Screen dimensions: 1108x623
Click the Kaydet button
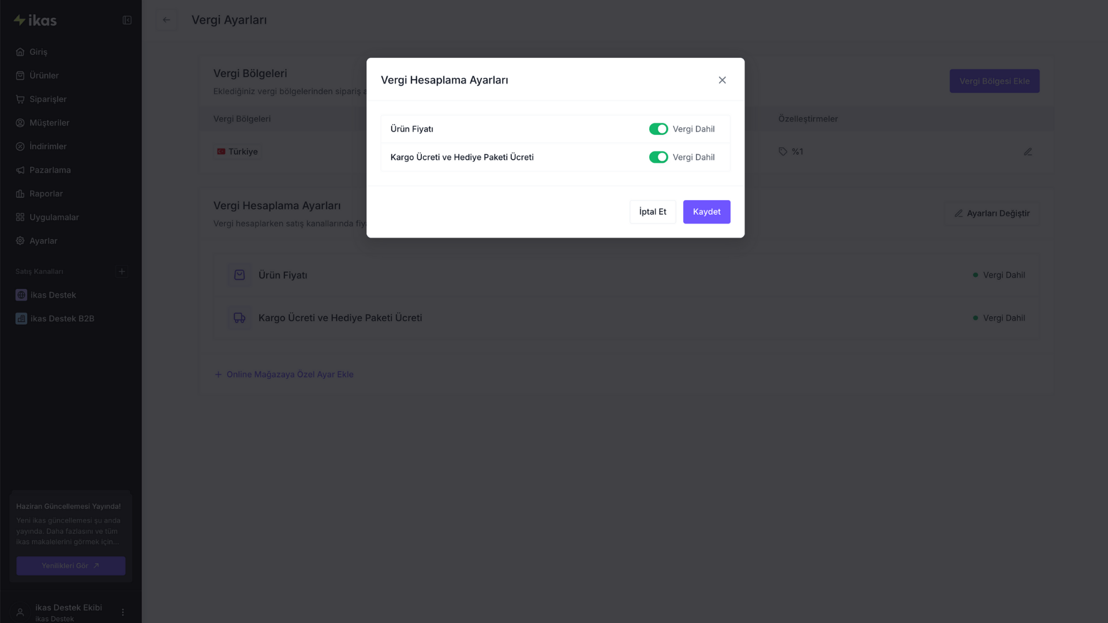pos(706,212)
